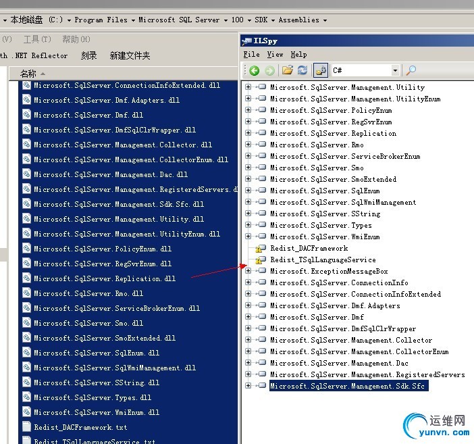Screen dimensions: 474x444
Task: Select Redist_DACFramework warning node in ILSpy
Action: coord(309,249)
